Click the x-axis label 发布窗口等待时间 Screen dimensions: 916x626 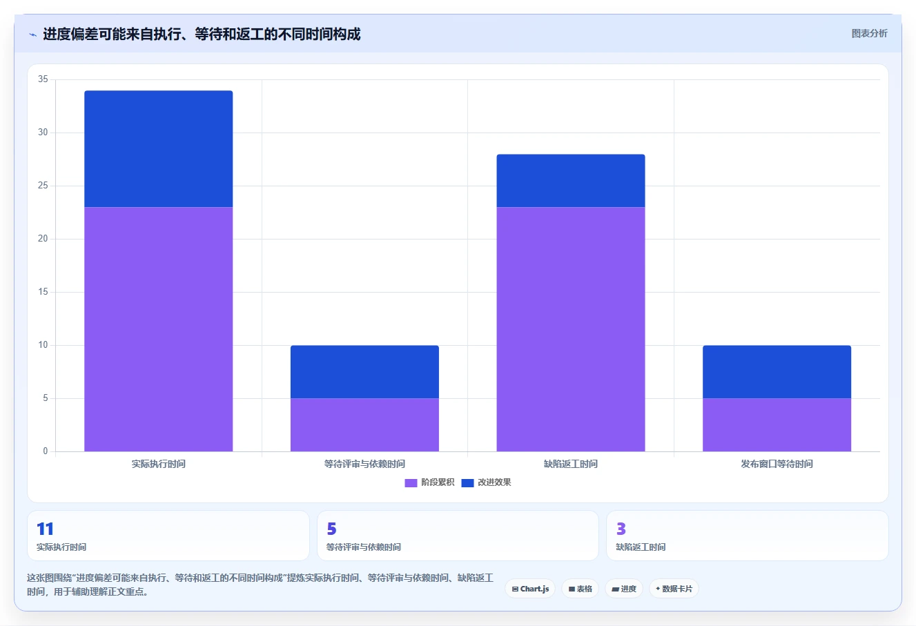(777, 464)
